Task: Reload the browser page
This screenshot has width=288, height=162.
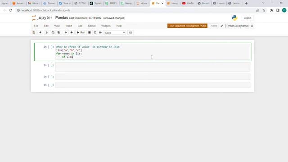Action: (10, 10)
